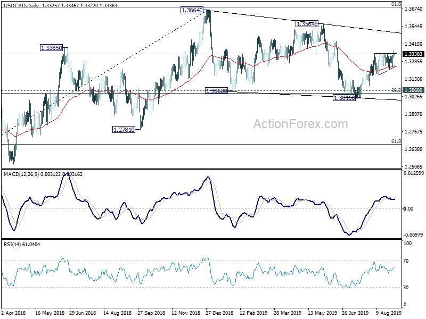Viewport: 426px width, 319px height.
Task: Click the 1.35445 price axis value
Action: (x=414, y=26)
